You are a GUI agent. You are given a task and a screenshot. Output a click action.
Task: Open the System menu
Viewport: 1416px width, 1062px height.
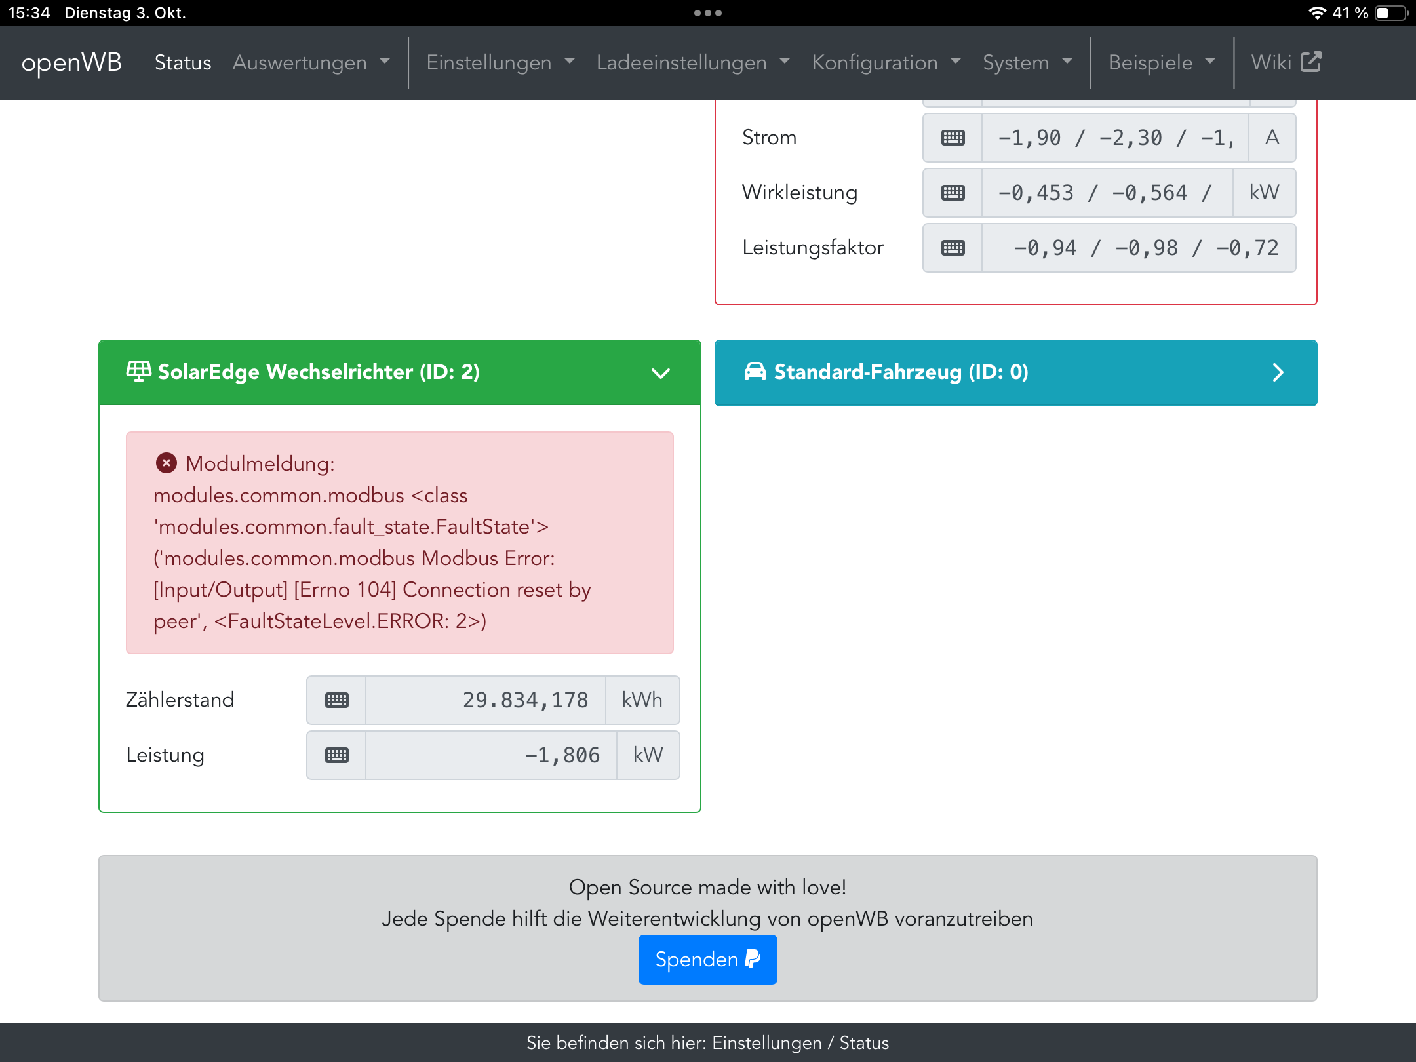pos(1027,62)
